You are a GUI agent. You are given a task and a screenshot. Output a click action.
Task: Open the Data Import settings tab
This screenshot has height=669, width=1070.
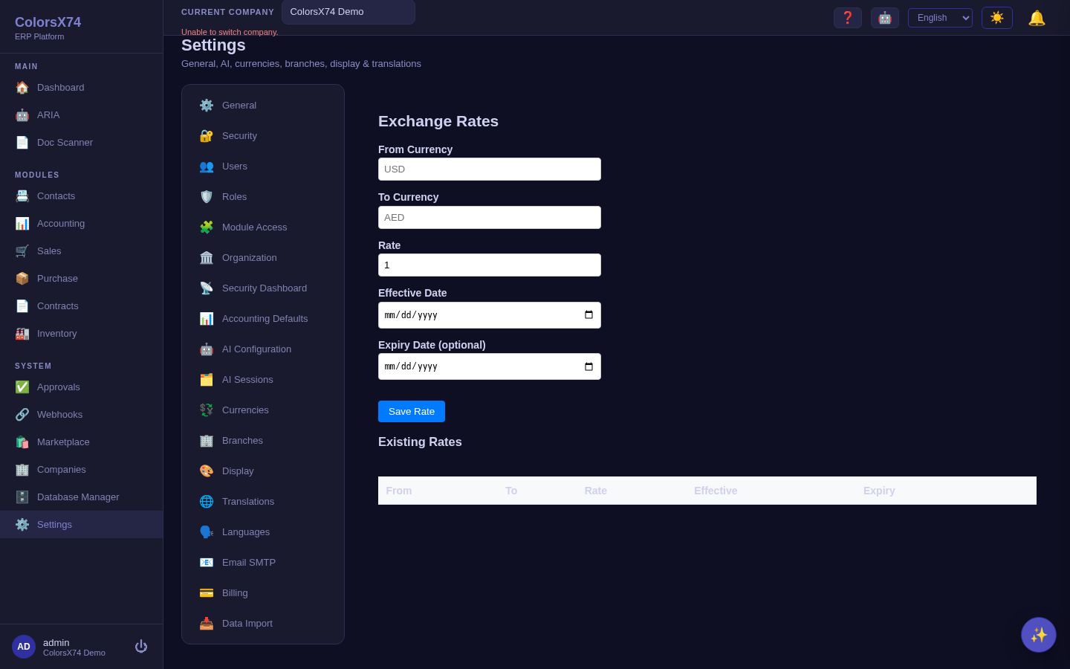coord(263,624)
